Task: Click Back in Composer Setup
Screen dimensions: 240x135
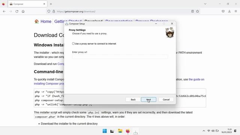Action: click(x=133, y=99)
